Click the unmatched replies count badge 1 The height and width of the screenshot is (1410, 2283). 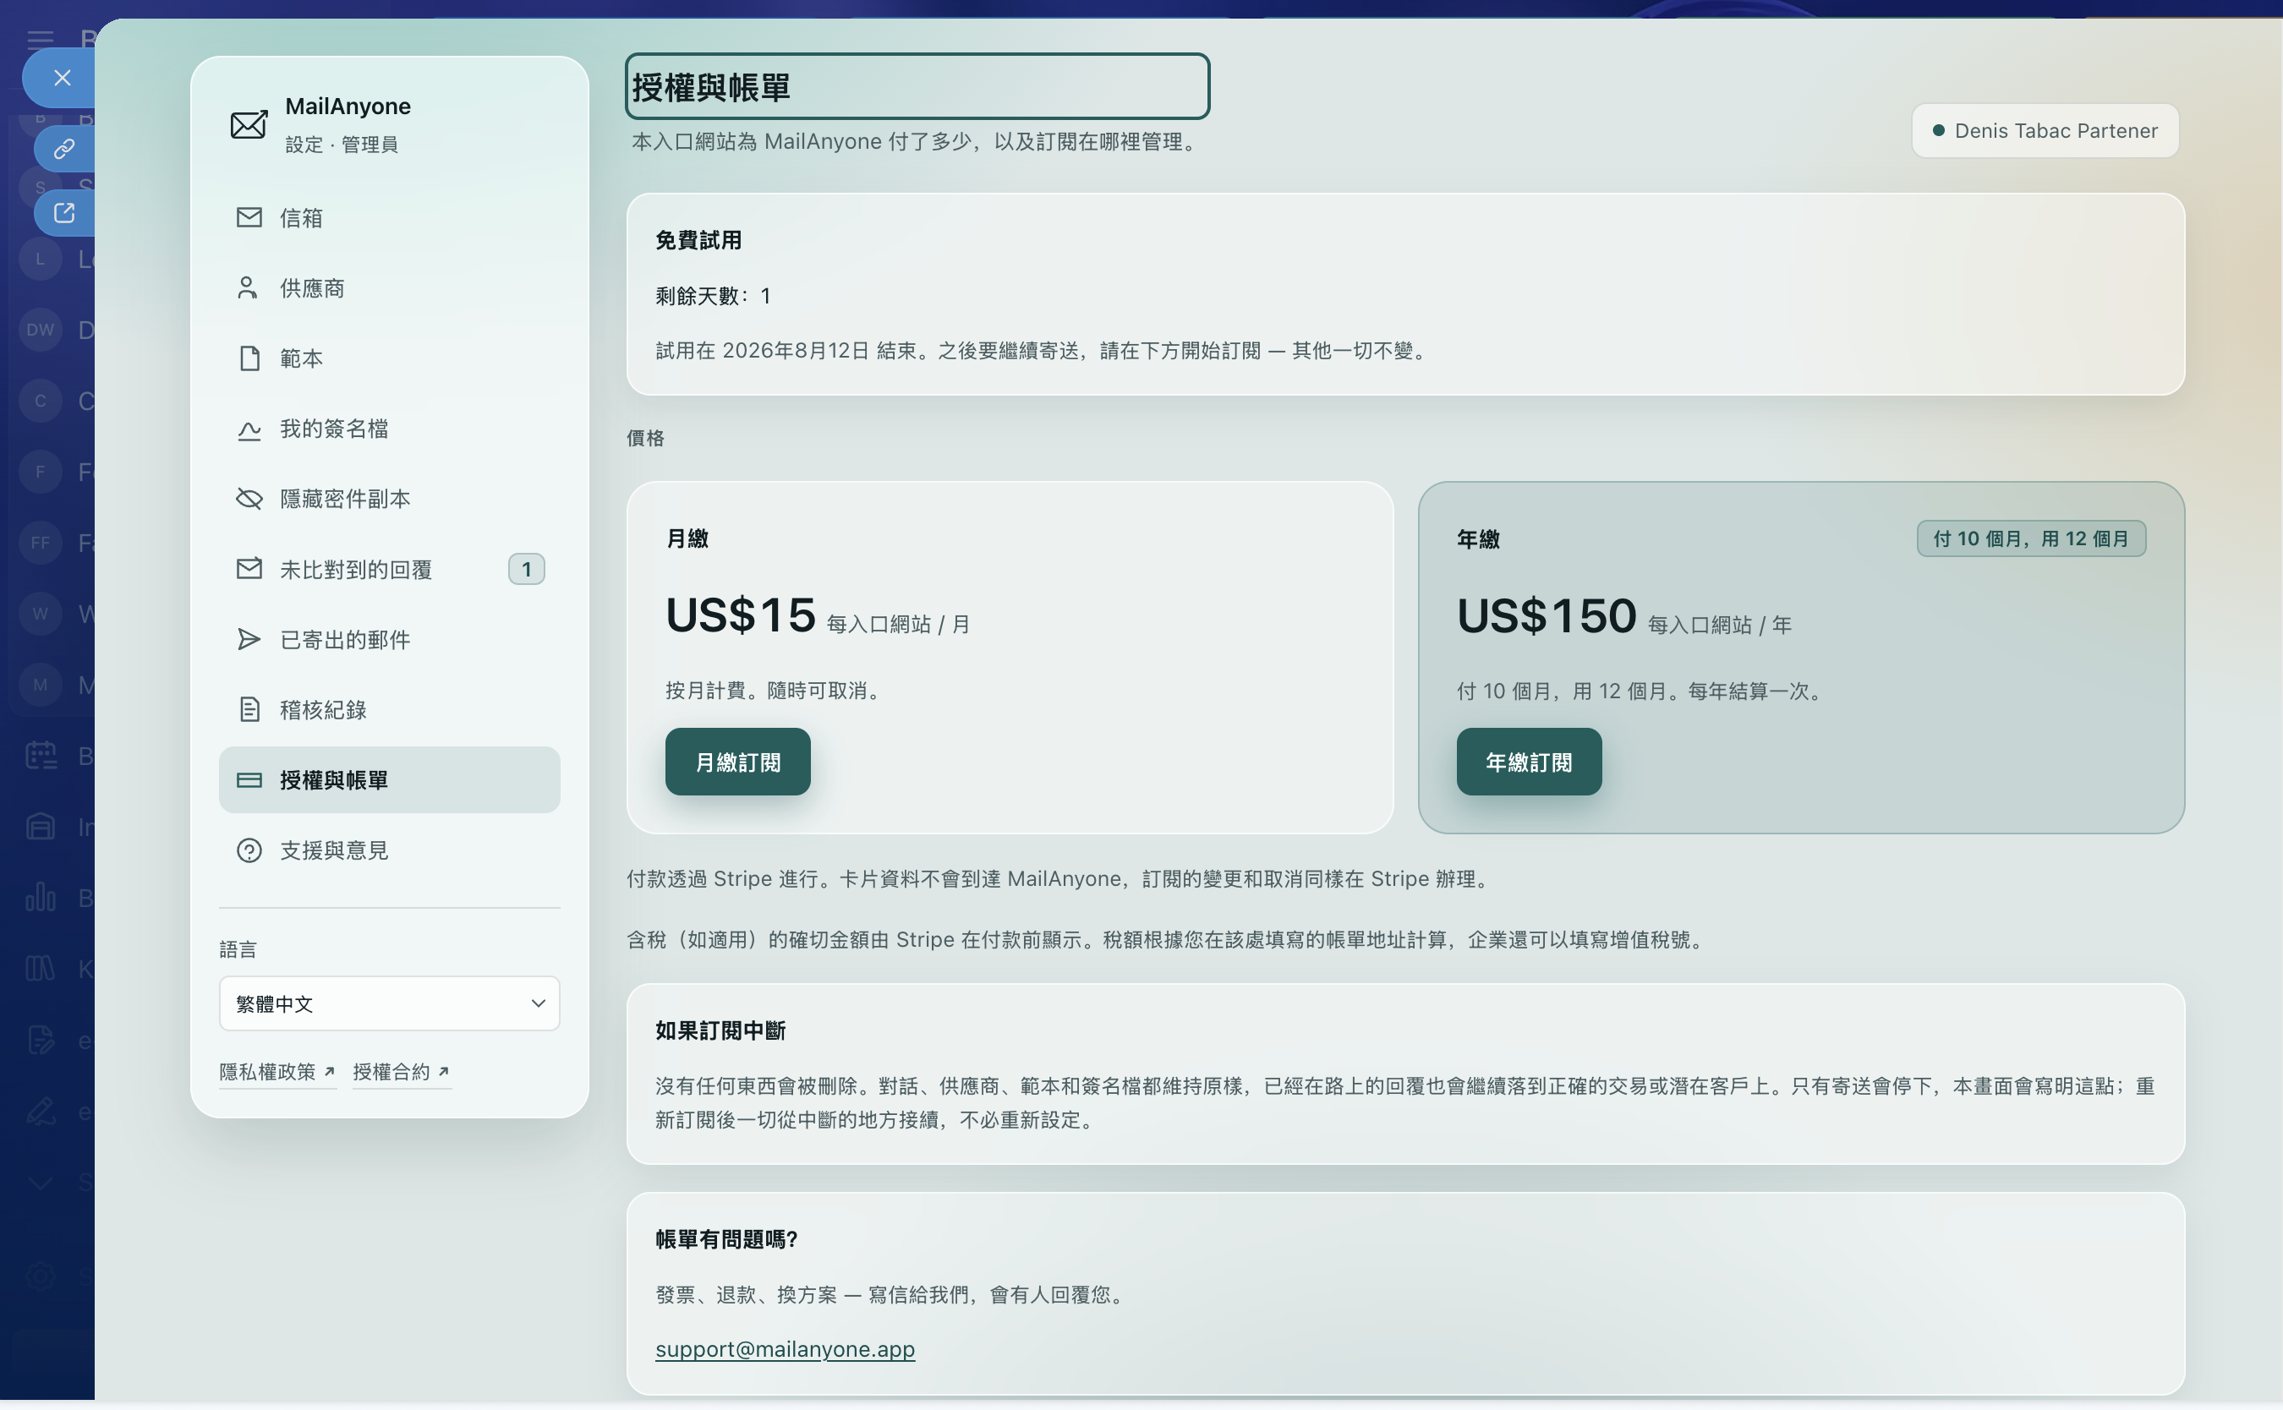(x=526, y=569)
